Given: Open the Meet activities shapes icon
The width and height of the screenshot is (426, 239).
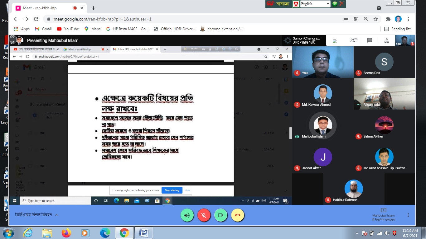Looking at the screenshot, I should [387, 40].
